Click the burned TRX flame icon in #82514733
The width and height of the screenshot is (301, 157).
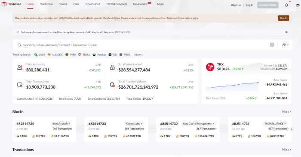click(x=124, y=136)
